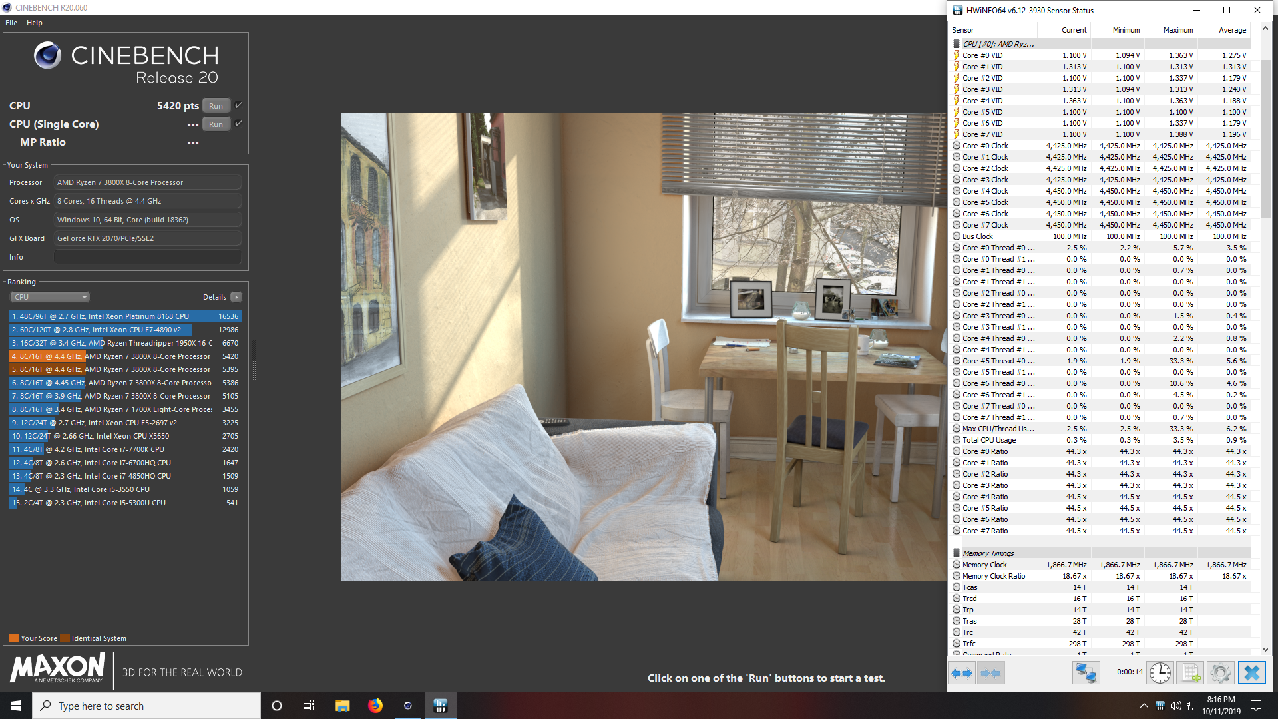Viewport: 1278px width, 719px height.
Task: Select Bus Clock sensor row
Action: pos(1100,236)
